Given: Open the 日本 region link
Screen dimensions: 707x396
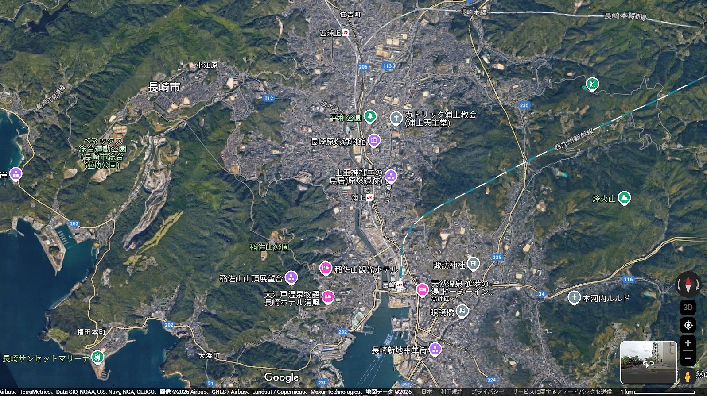Looking at the screenshot, I should coord(427,392).
